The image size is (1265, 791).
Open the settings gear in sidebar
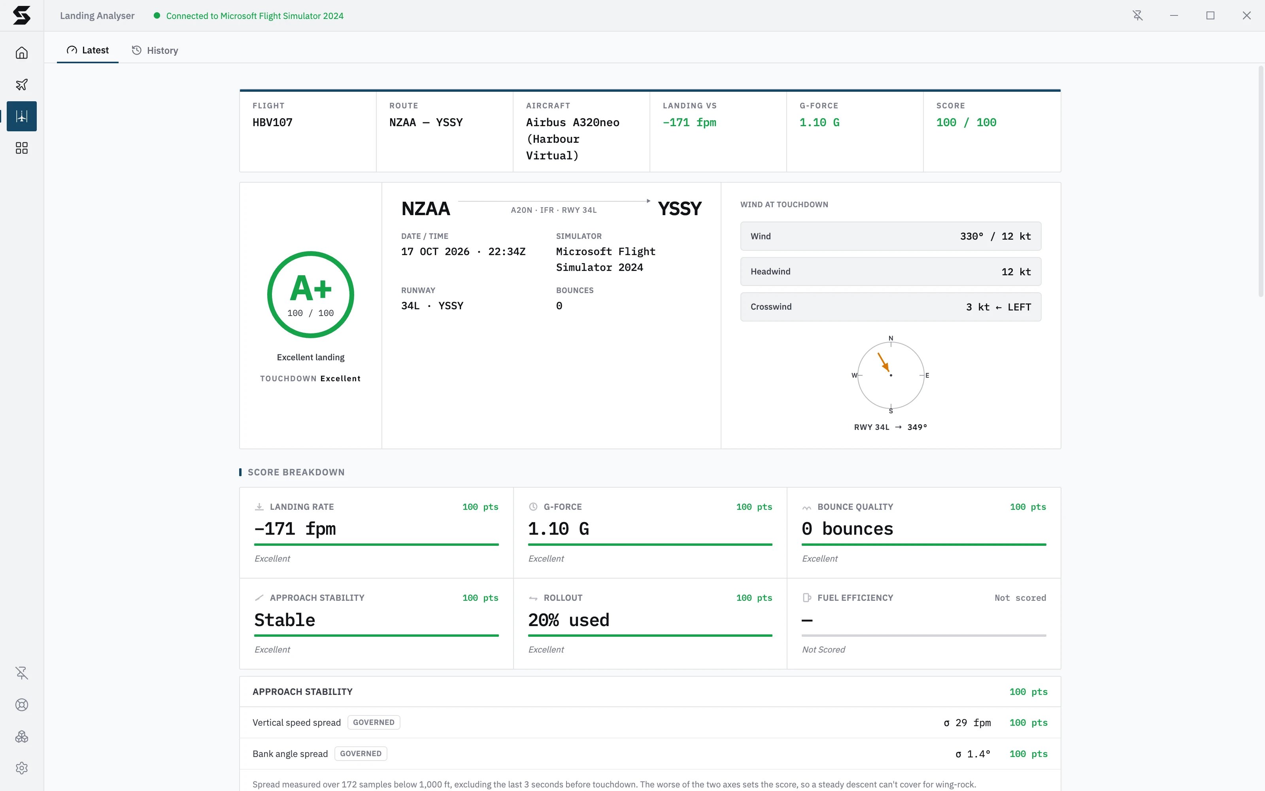point(21,768)
